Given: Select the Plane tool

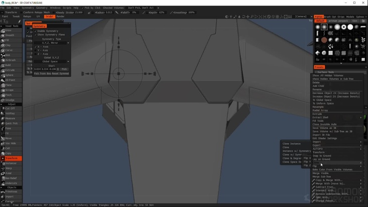Looking at the screenshot, I should 11,85.
